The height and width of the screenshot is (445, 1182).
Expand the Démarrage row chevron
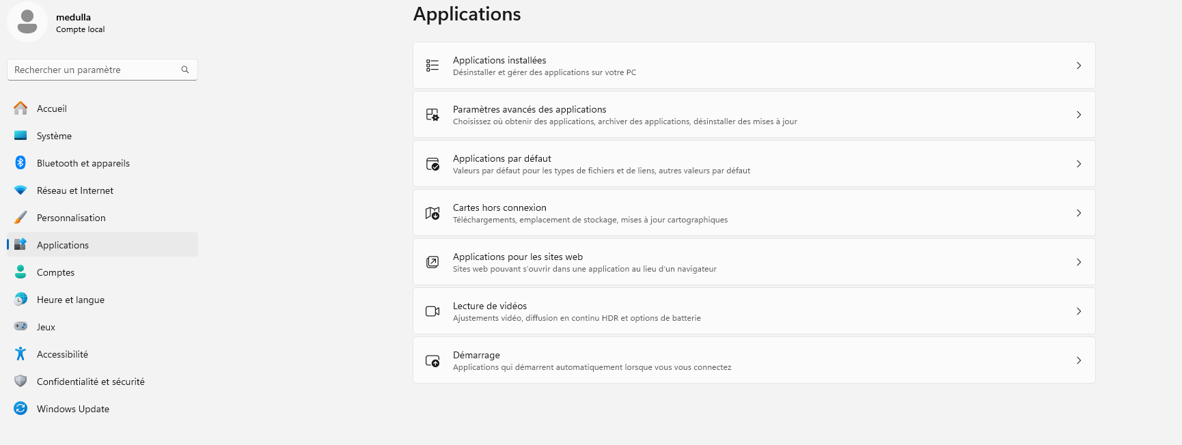click(x=1079, y=360)
